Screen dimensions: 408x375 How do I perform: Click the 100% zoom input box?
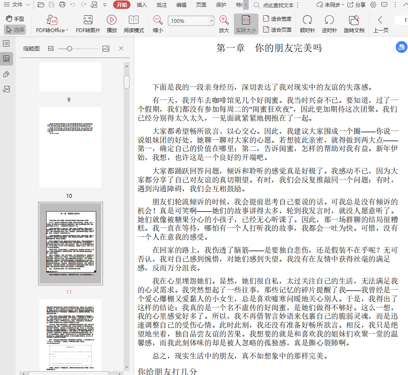point(189,21)
